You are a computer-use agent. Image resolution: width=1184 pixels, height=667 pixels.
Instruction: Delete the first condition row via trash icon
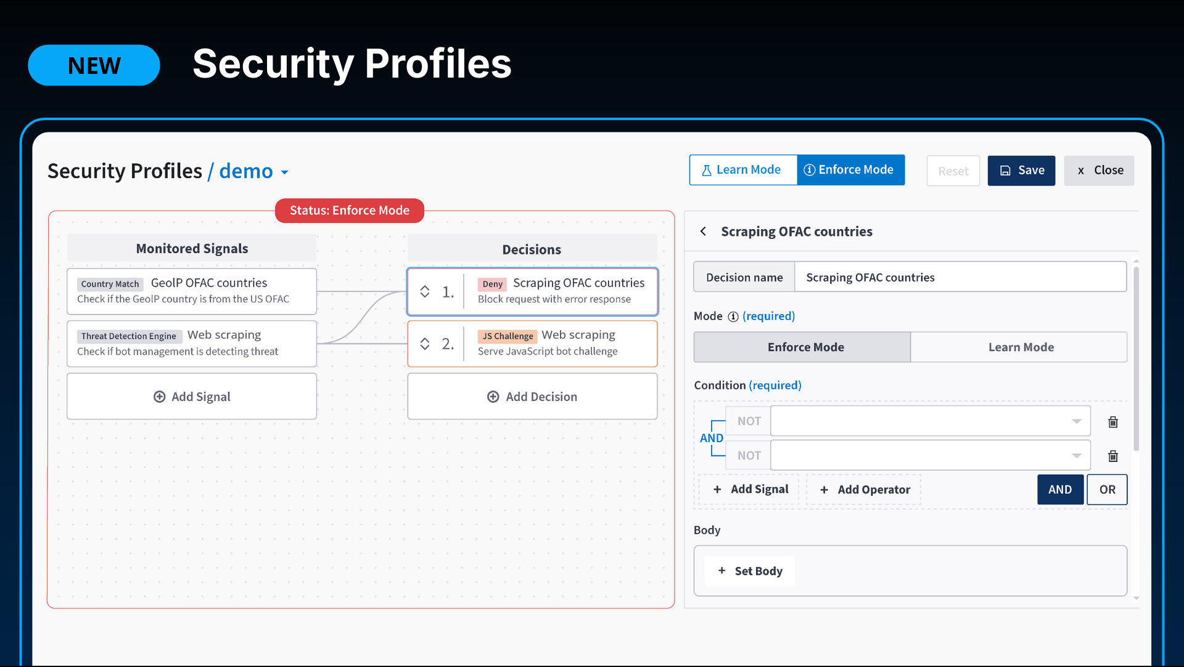1112,422
